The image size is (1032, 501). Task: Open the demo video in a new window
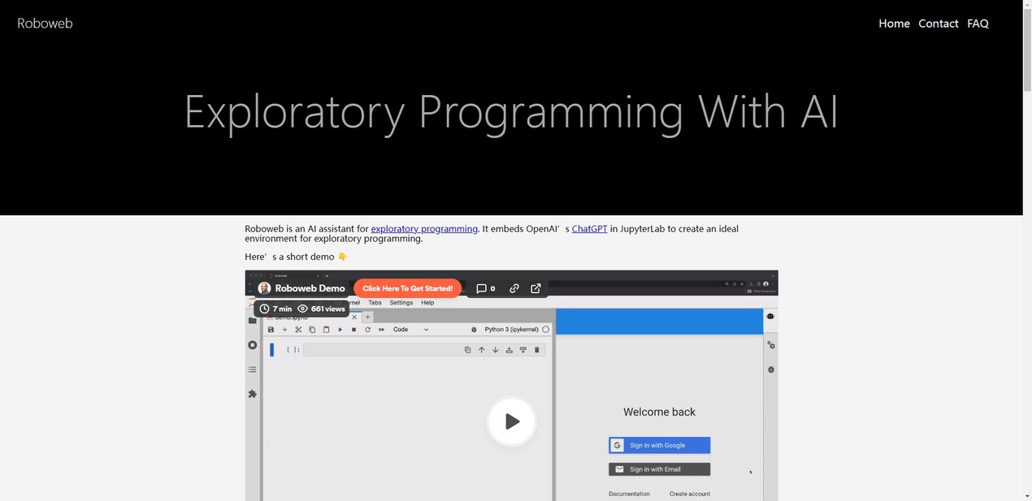click(x=536, y=288)
